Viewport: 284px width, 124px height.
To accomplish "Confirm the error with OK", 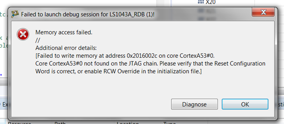I will [x=245, y=104].
